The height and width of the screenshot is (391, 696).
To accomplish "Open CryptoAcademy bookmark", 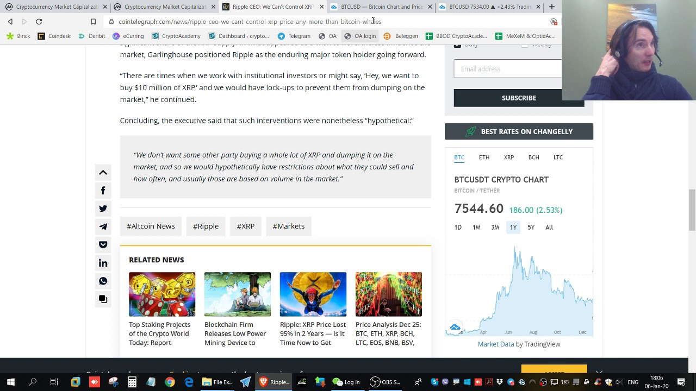I will 176,36.
